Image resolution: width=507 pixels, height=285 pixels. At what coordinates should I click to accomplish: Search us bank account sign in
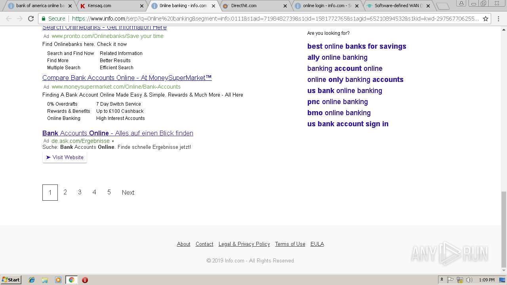click(348, 124)
